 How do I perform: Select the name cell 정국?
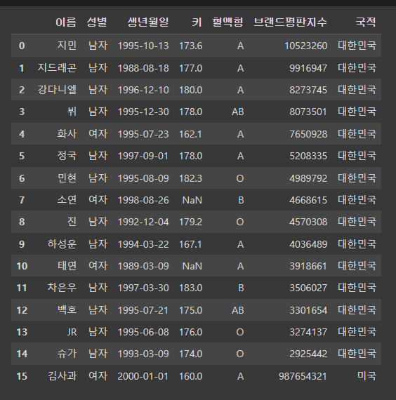67,156
